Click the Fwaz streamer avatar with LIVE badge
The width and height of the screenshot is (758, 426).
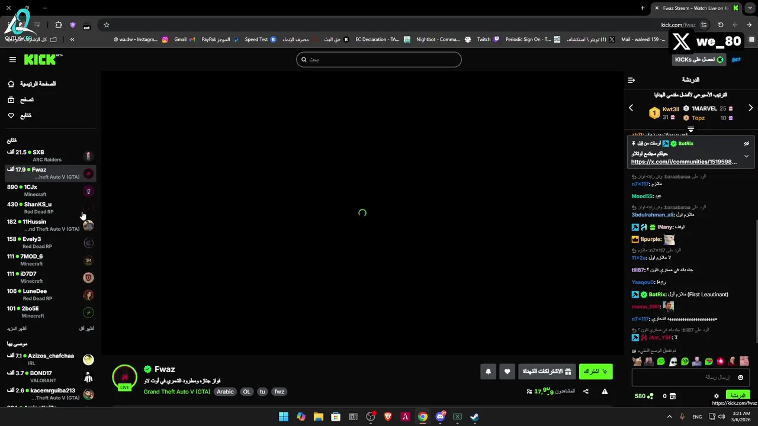tap(124, 377)
